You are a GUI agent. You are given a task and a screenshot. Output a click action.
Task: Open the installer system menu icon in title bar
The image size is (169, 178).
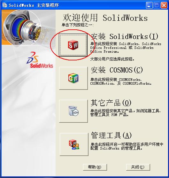[x=5, y=5]
